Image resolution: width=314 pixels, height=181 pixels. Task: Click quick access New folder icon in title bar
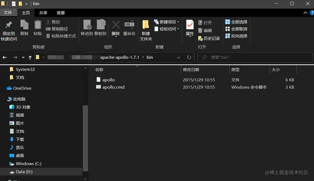tap(20, 4)
